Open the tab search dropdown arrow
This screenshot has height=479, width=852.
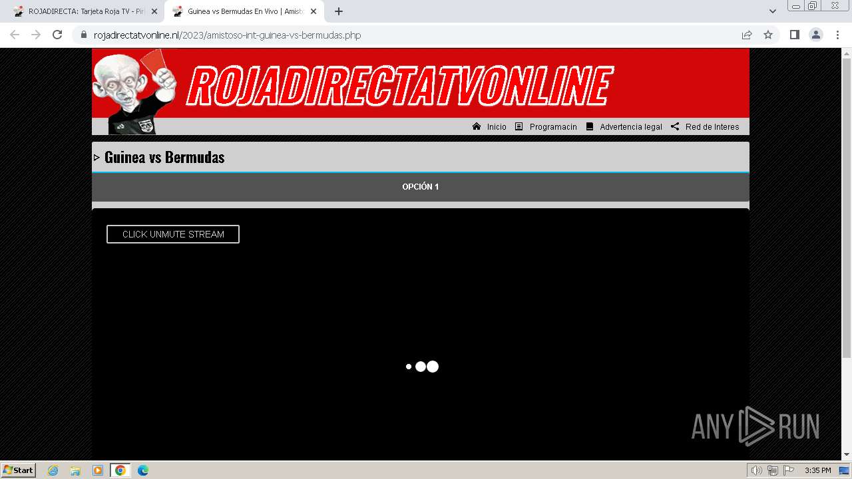pyautogui.click(x=773, y=11)
